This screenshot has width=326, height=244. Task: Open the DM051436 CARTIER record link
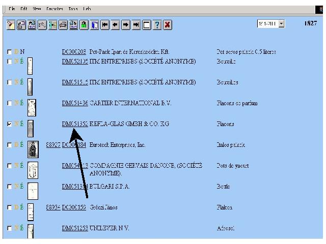pyautogui.click(x=75, y=103)
